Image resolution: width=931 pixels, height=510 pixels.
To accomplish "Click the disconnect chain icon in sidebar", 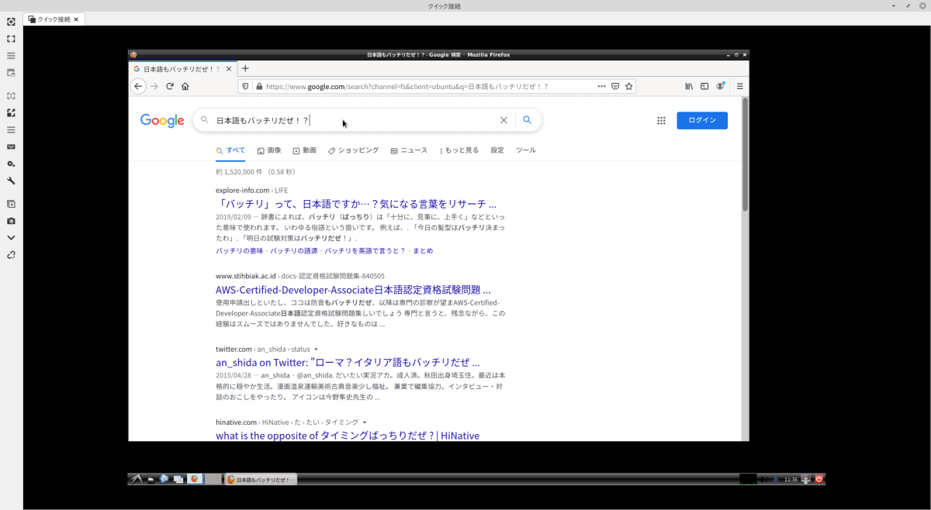I will coord(11,255).
